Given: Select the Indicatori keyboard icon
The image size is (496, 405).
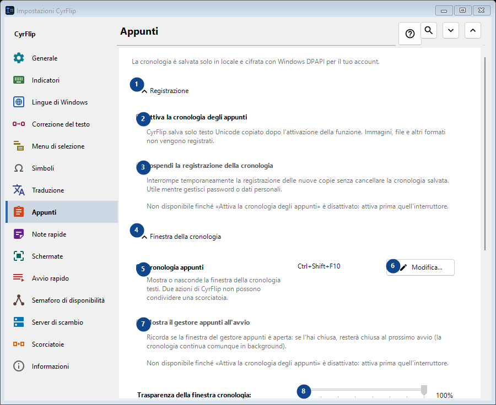Looking at the screenshot, I should pyautogui.click(x=19, y=80).
